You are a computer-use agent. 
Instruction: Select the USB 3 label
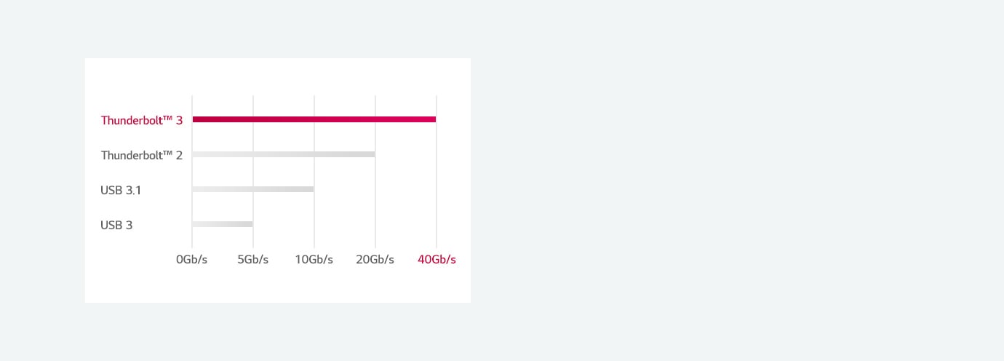(116, 225)
